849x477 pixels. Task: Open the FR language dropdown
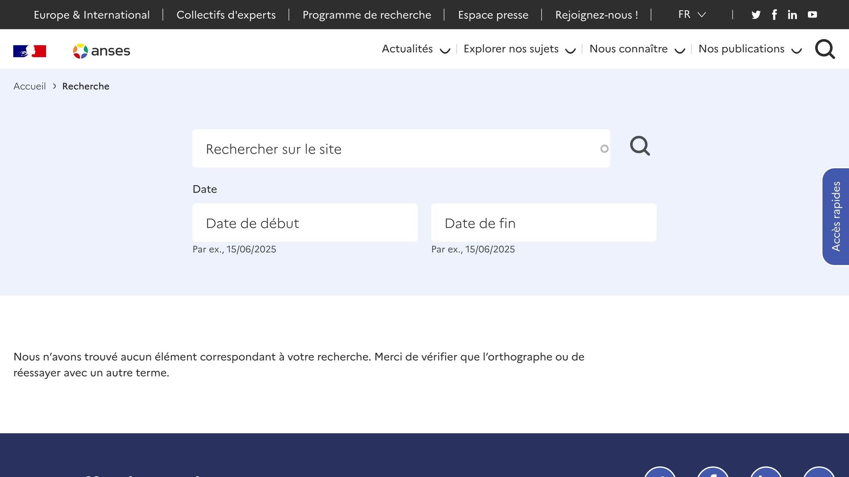tap(692, 14)
